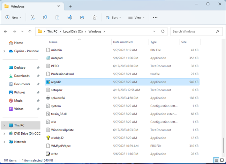Click the write application icon
226x164 pixels.
48,154
